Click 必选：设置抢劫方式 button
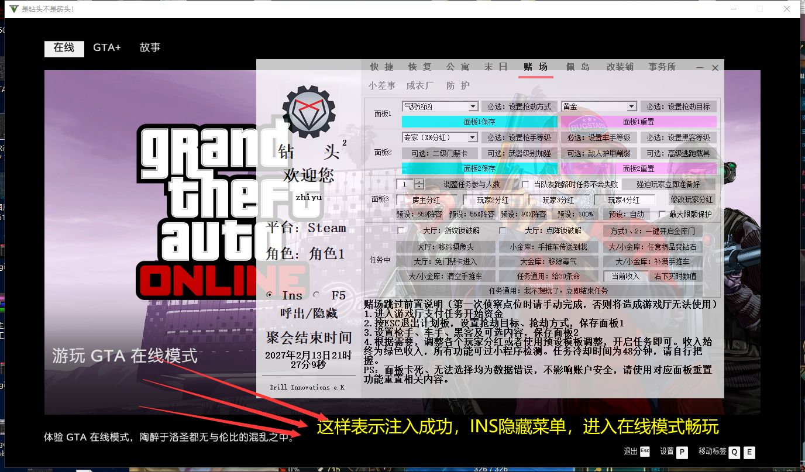 click(520, 106)
